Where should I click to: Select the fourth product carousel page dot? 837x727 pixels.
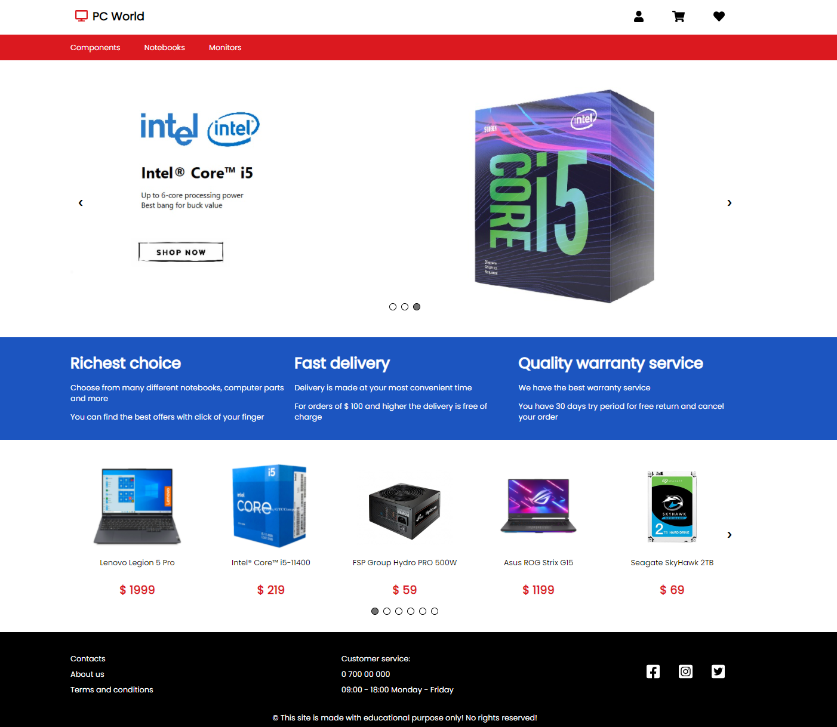click(x=411, y=611)
